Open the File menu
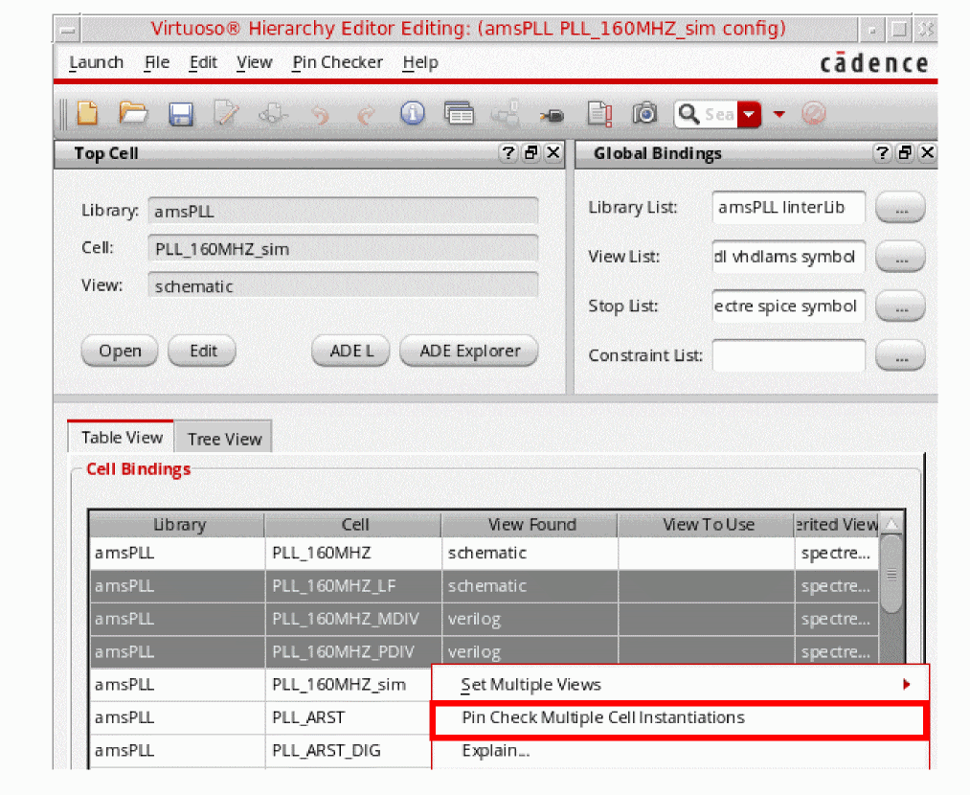The height and width of the screenshot is (795, 970). 156,62
